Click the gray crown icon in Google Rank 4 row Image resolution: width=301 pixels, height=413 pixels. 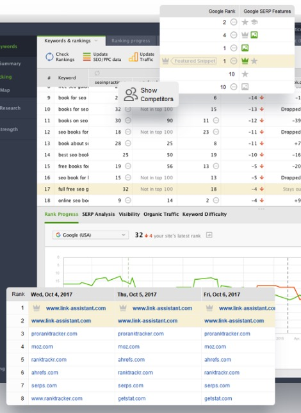(245, 35)
